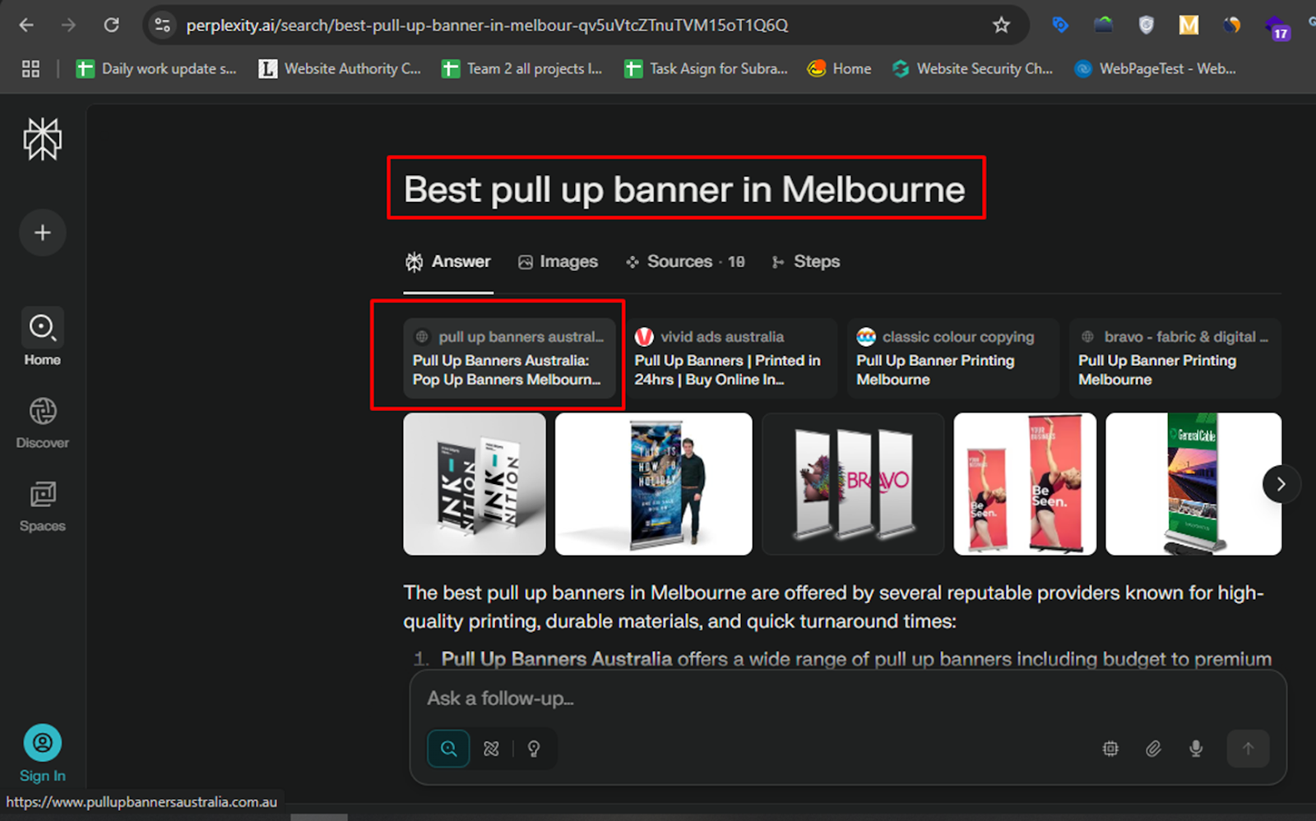Image resolution: width=1316 pixels, height=821 pixels.
Task: Open Spaces from the sidebar
Action: (x=43, y=506)
